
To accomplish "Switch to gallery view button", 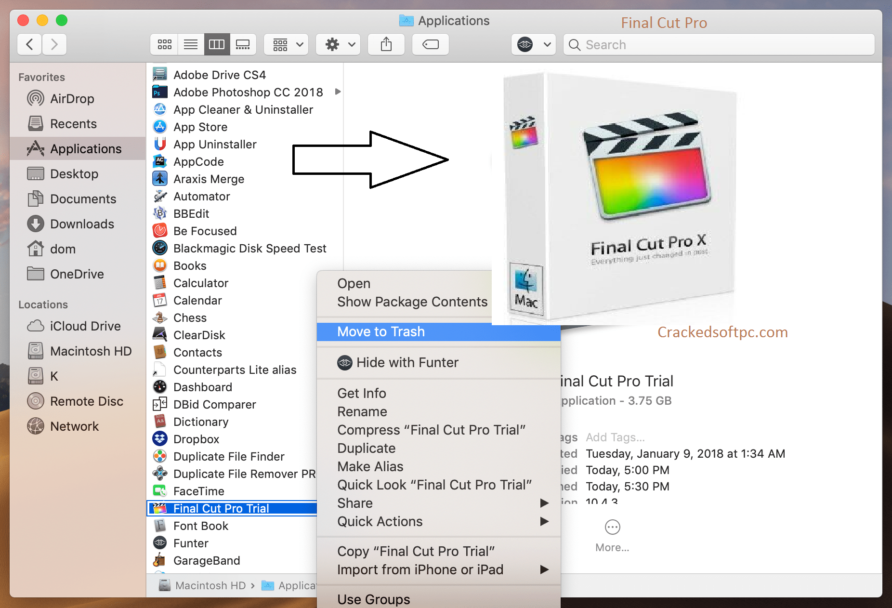I will point(243,45).
